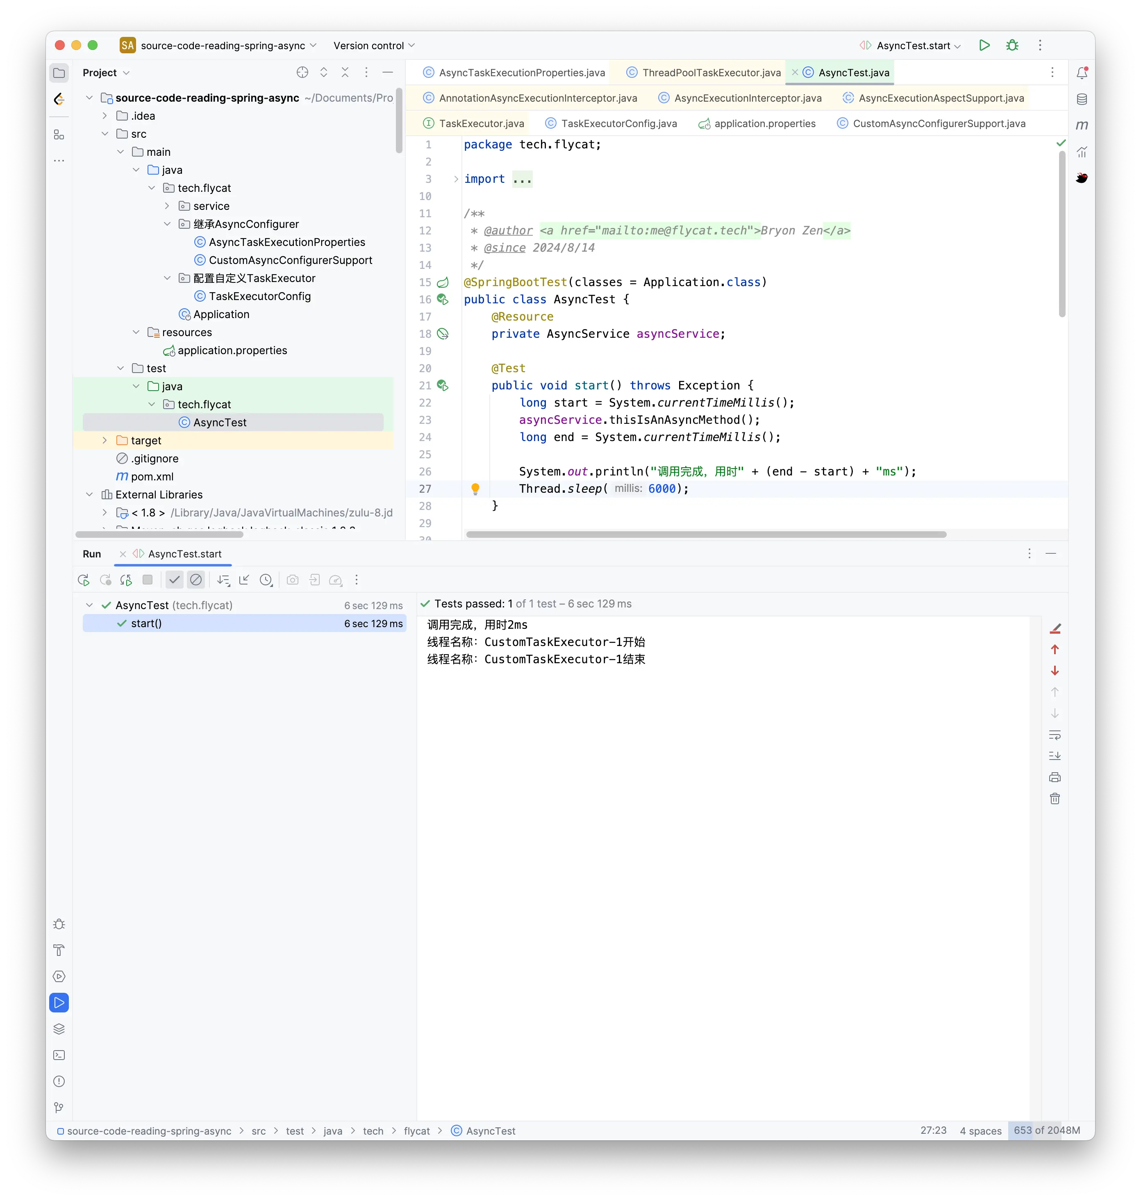Click the run test gutter icon on line 21
This screenshot has width=1141, height=1201.
[443, 385]
